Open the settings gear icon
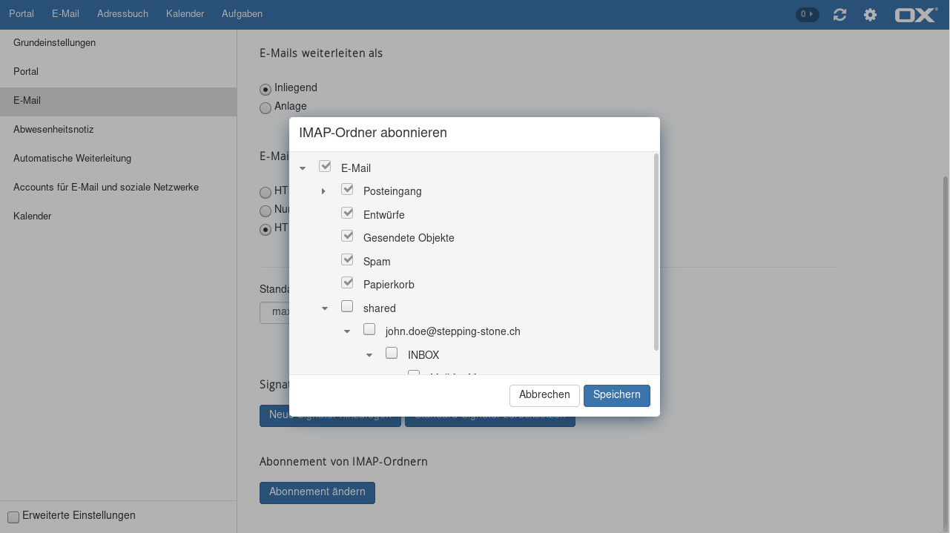The width and height of the screenshot is (950, 533). coord(870,15)
